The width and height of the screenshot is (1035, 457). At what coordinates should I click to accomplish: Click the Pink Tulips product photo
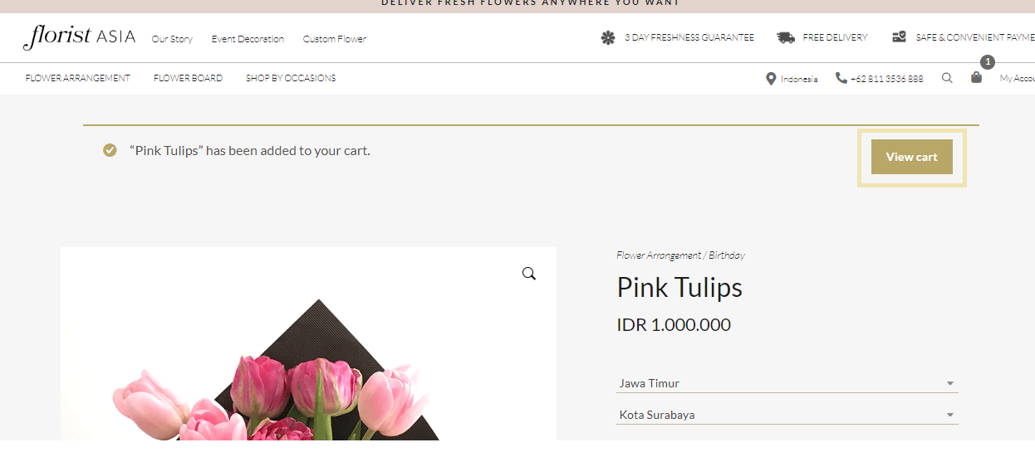pyautogui.click(x=308, y=343)
